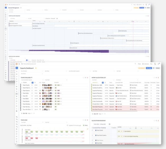Screen dimensions: 166x149
Task: Expand the Team Charlie row in Teams Availability
Action: [22, 85]
